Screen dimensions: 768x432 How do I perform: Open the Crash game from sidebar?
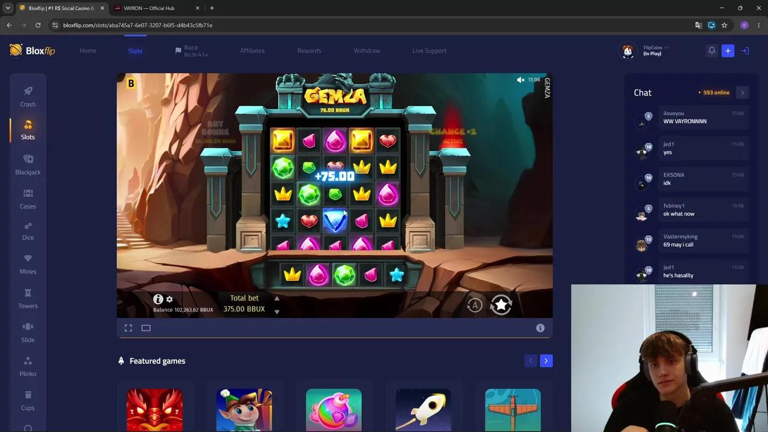coord(28,96)
